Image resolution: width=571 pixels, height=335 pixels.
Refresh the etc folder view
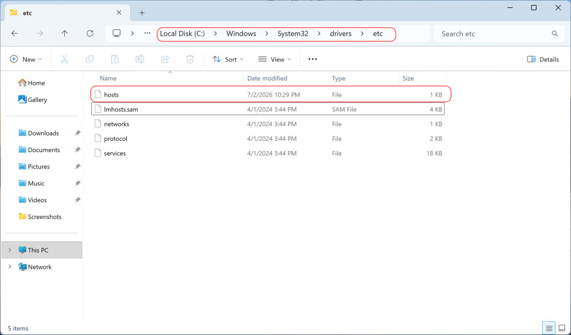click(90, 33)
